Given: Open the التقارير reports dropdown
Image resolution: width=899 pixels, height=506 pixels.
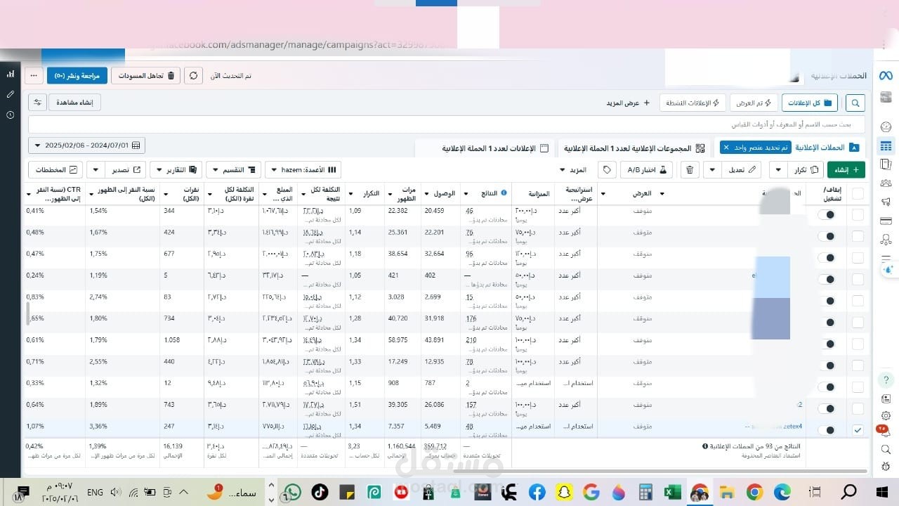Looking at the screenshot, I should coord(176,169).
